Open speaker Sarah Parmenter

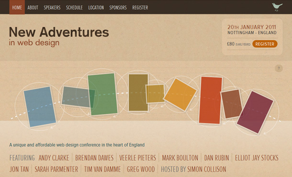click(56, 169)
